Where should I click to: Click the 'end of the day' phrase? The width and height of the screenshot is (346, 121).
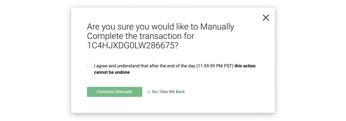(182, 66)
